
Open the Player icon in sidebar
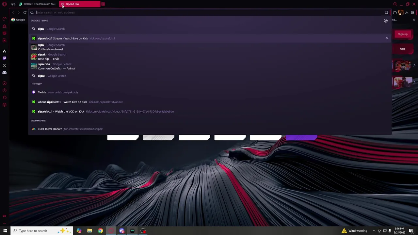(x=5, y=83)
